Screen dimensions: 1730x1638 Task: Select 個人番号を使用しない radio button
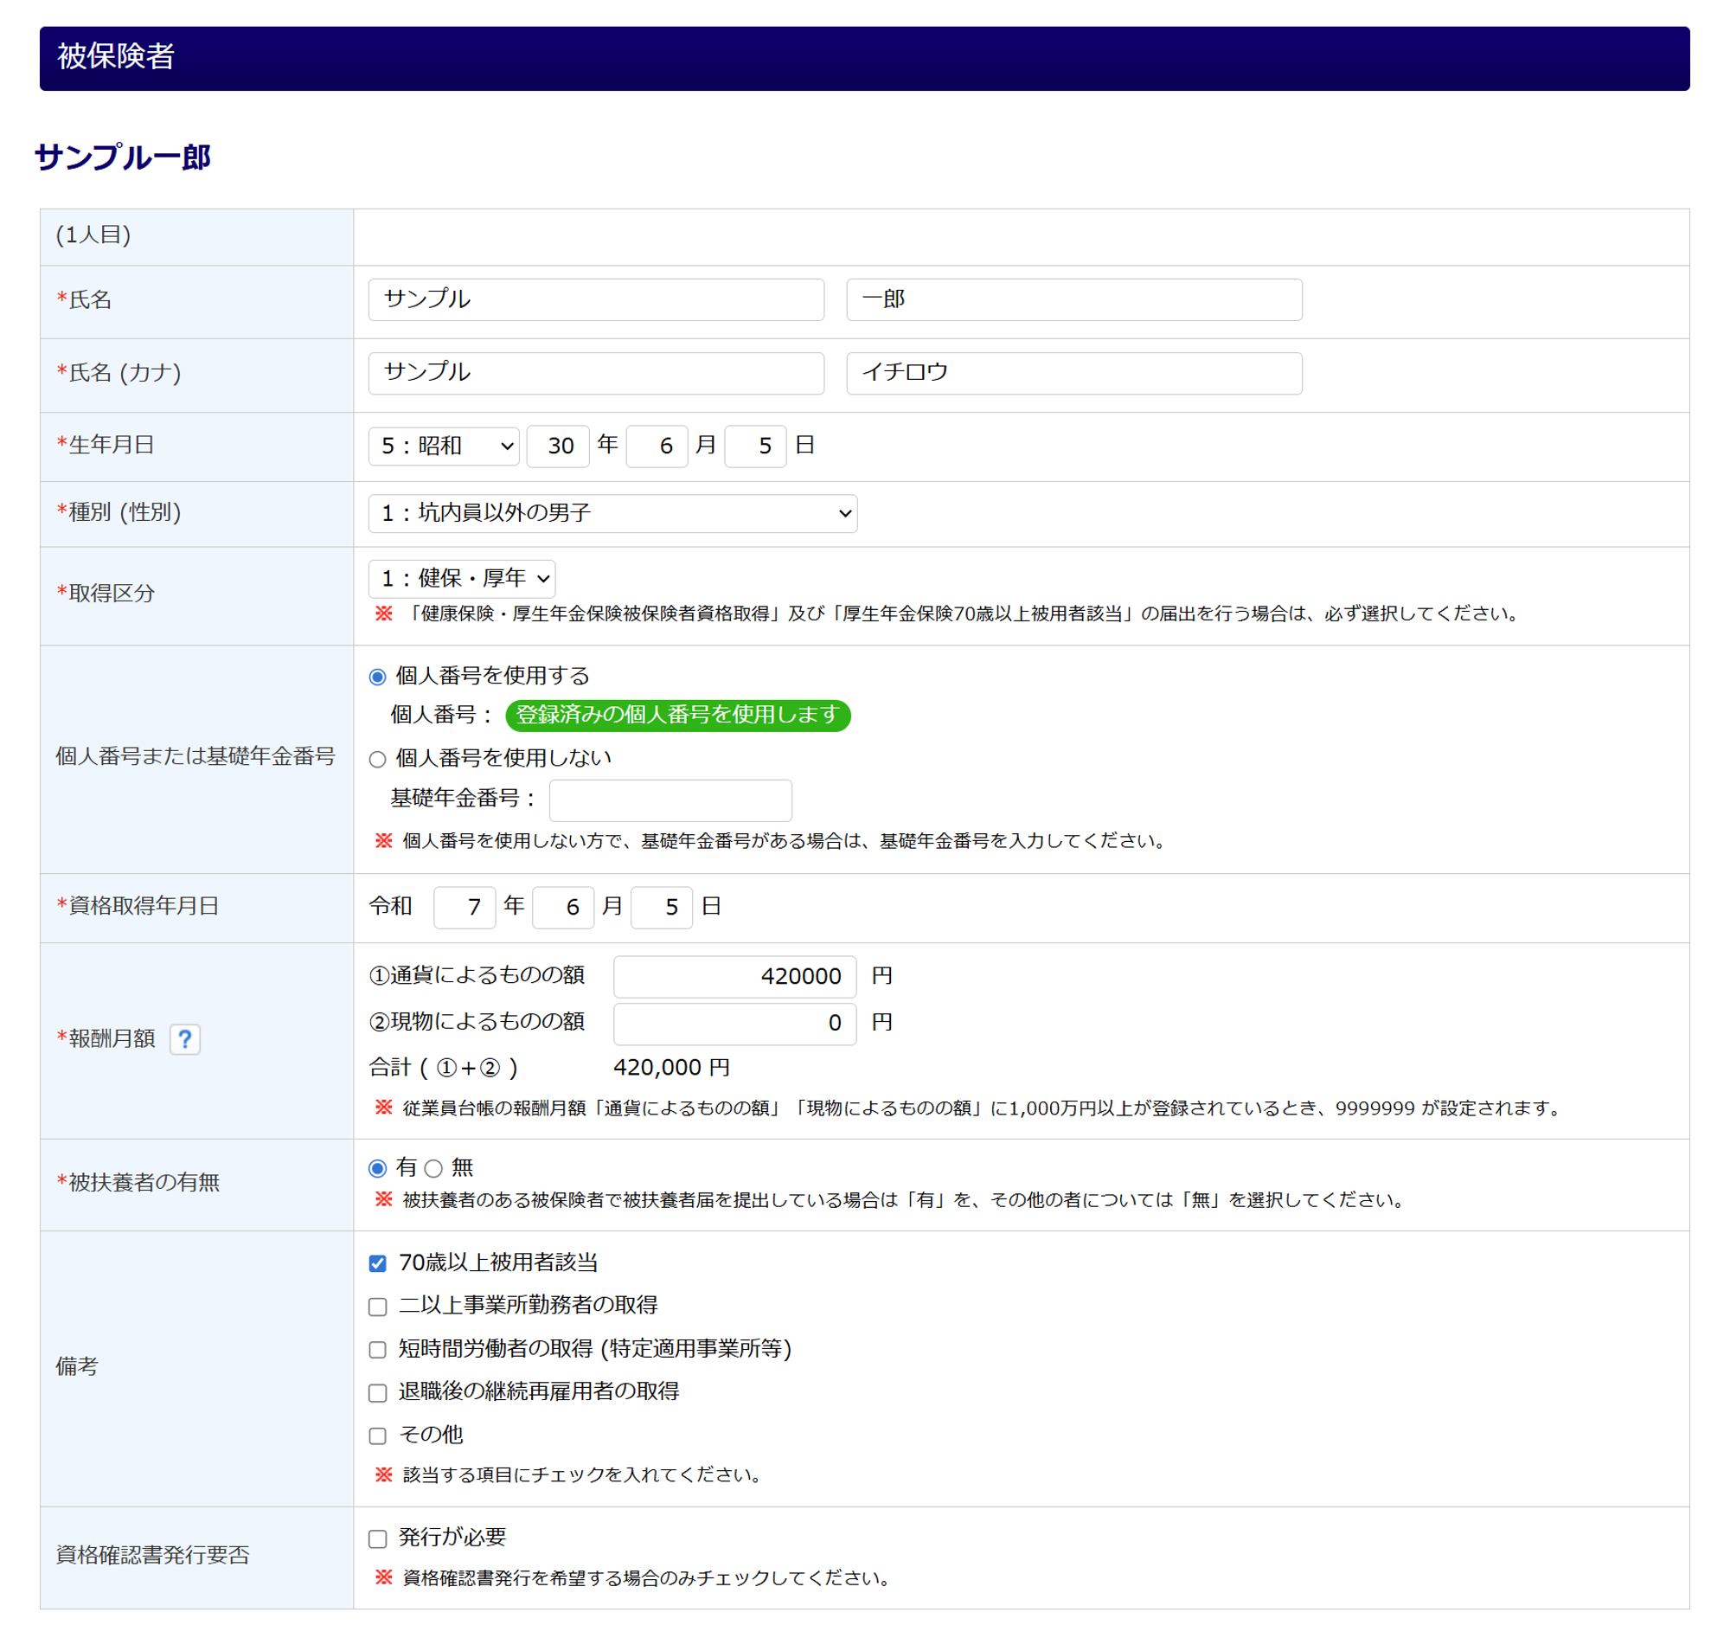tap(377, 759)
